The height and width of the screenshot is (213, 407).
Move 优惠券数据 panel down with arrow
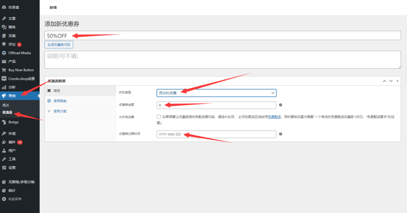pos(391,81)
